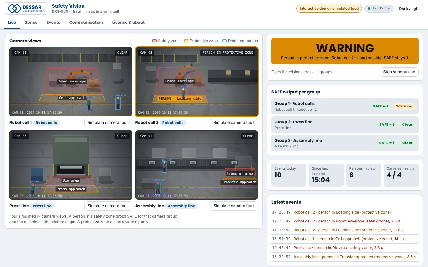This screenshot has height=267, width=428.
Task: Select the CAM 01 camera view
Action: pos(71,81)
